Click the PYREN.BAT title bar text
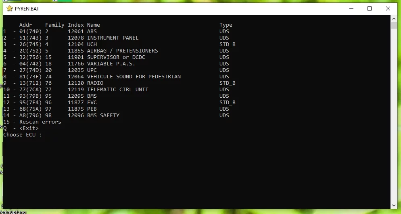Viewport: 401px width, 214px height. 27,8
